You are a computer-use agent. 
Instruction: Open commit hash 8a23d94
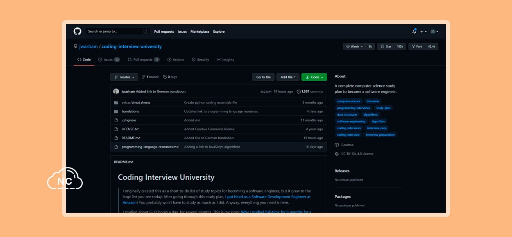(266, 92)
